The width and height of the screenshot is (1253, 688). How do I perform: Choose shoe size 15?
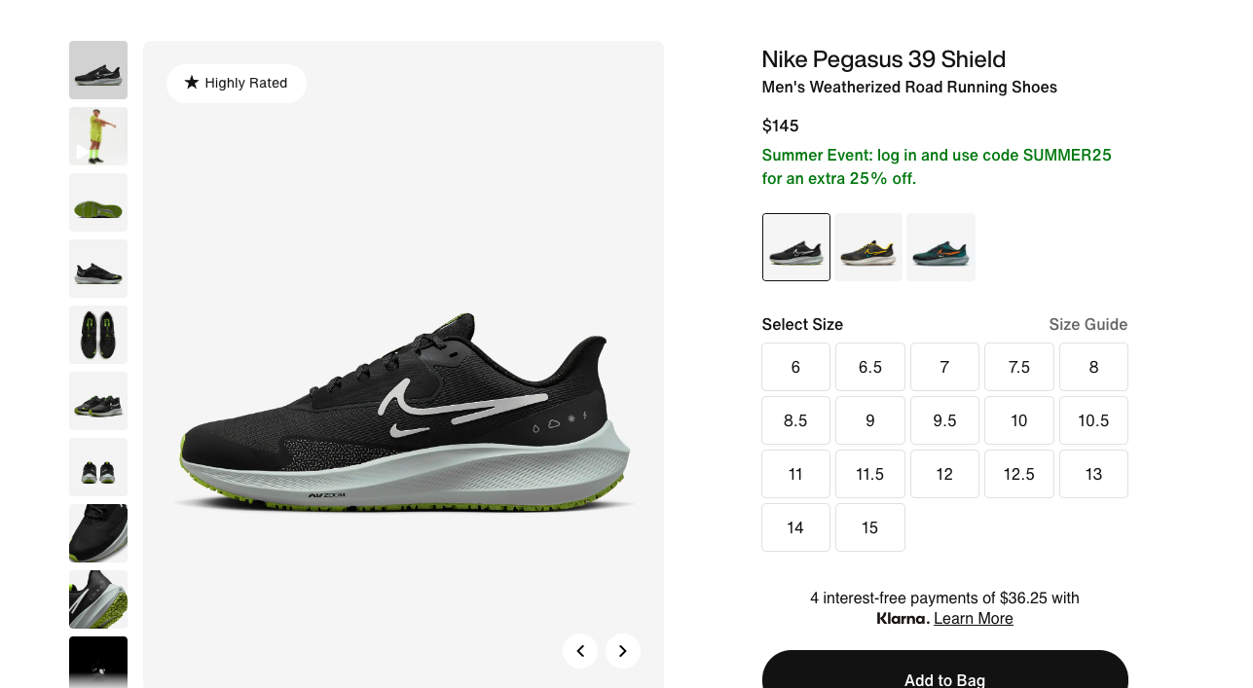[870, 527]
